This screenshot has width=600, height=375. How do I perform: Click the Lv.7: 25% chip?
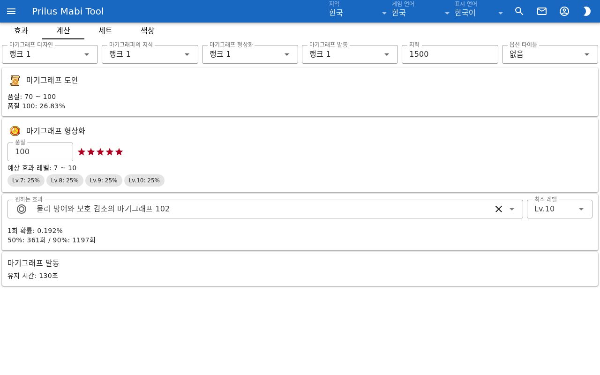click(x=26, y=180)
